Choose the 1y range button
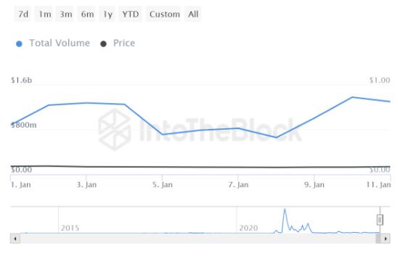398x261 pixels. [107, 14]
